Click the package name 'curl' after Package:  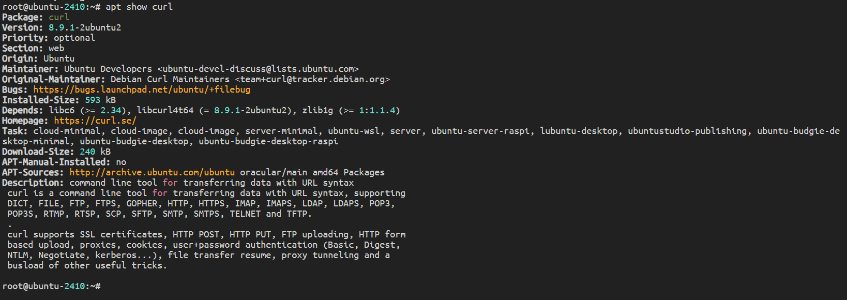pyautogui.click(x=59, y=17)
